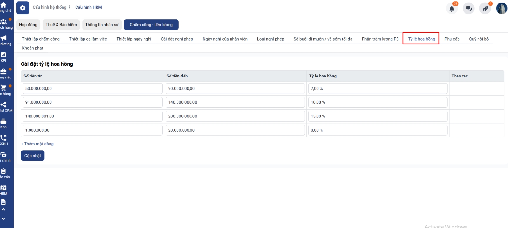Select the Phụ cấp tab
Image resolution: width=508 pixels, height=228 pixels.
452,39
